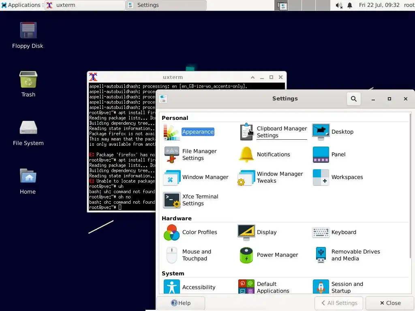Open the Desktop settings icon
The width and height of the screenshot is (415, 311).
point(321,132)
